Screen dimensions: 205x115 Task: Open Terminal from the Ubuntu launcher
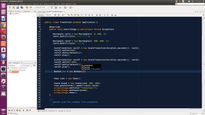(4, 75)
